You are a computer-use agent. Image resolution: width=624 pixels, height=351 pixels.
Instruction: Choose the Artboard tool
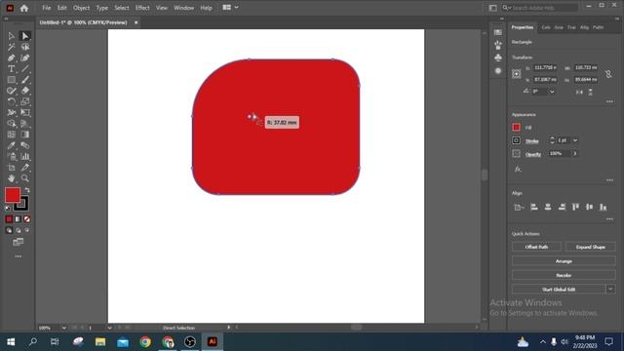(x=11, y=168)
